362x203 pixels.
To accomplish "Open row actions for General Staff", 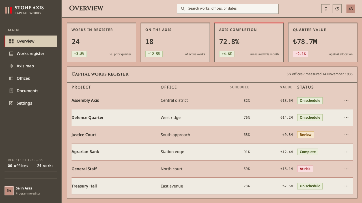I will point(346,169).
